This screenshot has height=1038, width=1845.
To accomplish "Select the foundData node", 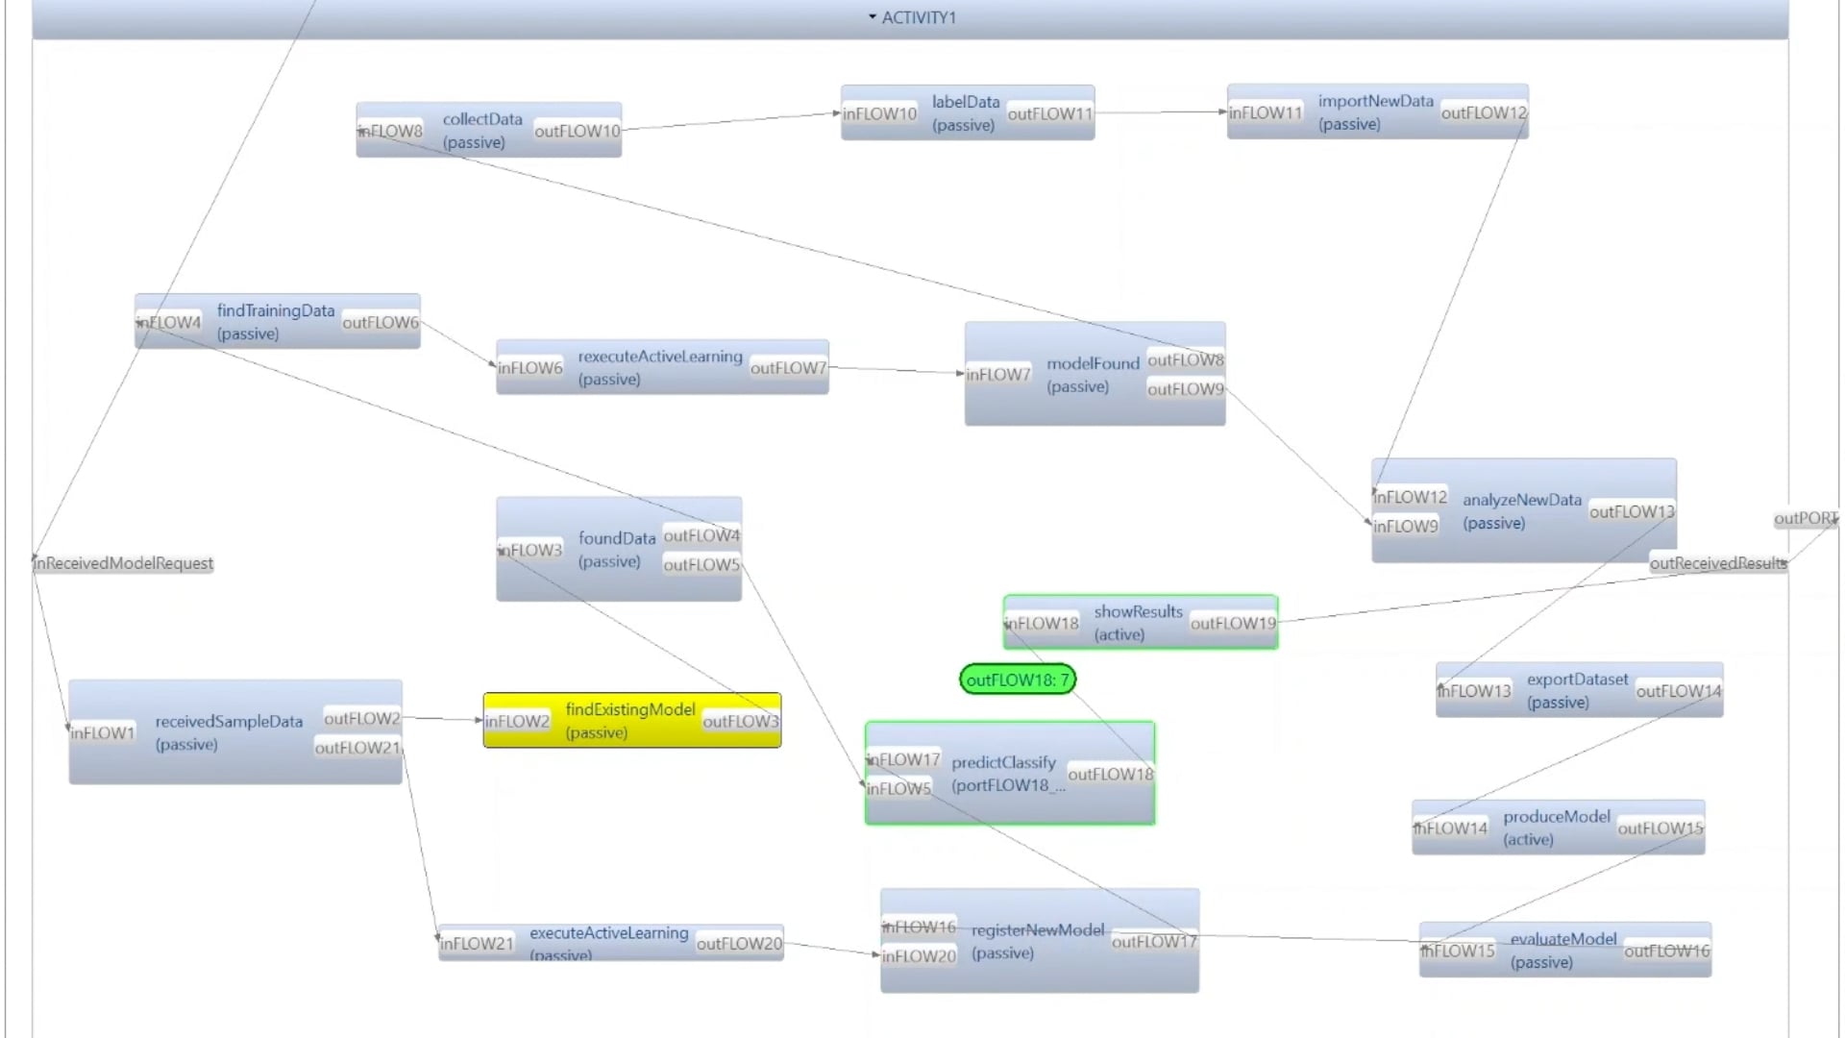I will tap(616, 538).
